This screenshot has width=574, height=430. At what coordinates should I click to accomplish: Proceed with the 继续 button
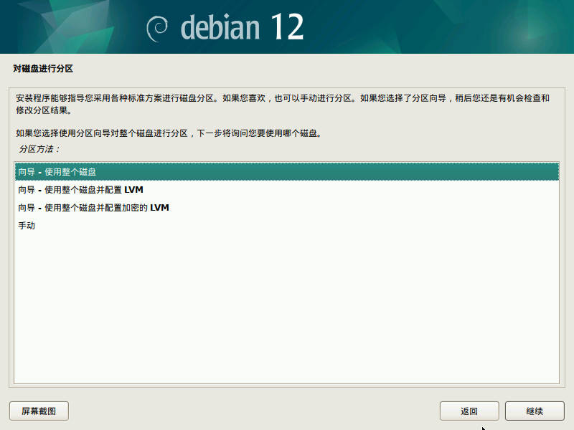click(535, 411)
